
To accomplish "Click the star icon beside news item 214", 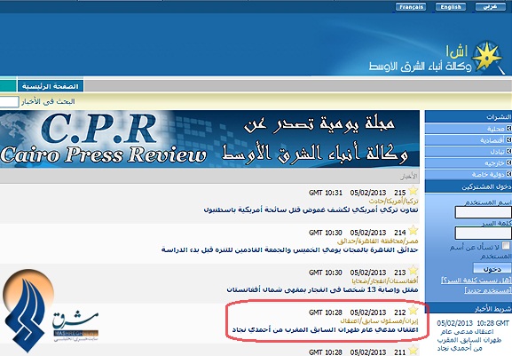I will click(x=414, y=230).
